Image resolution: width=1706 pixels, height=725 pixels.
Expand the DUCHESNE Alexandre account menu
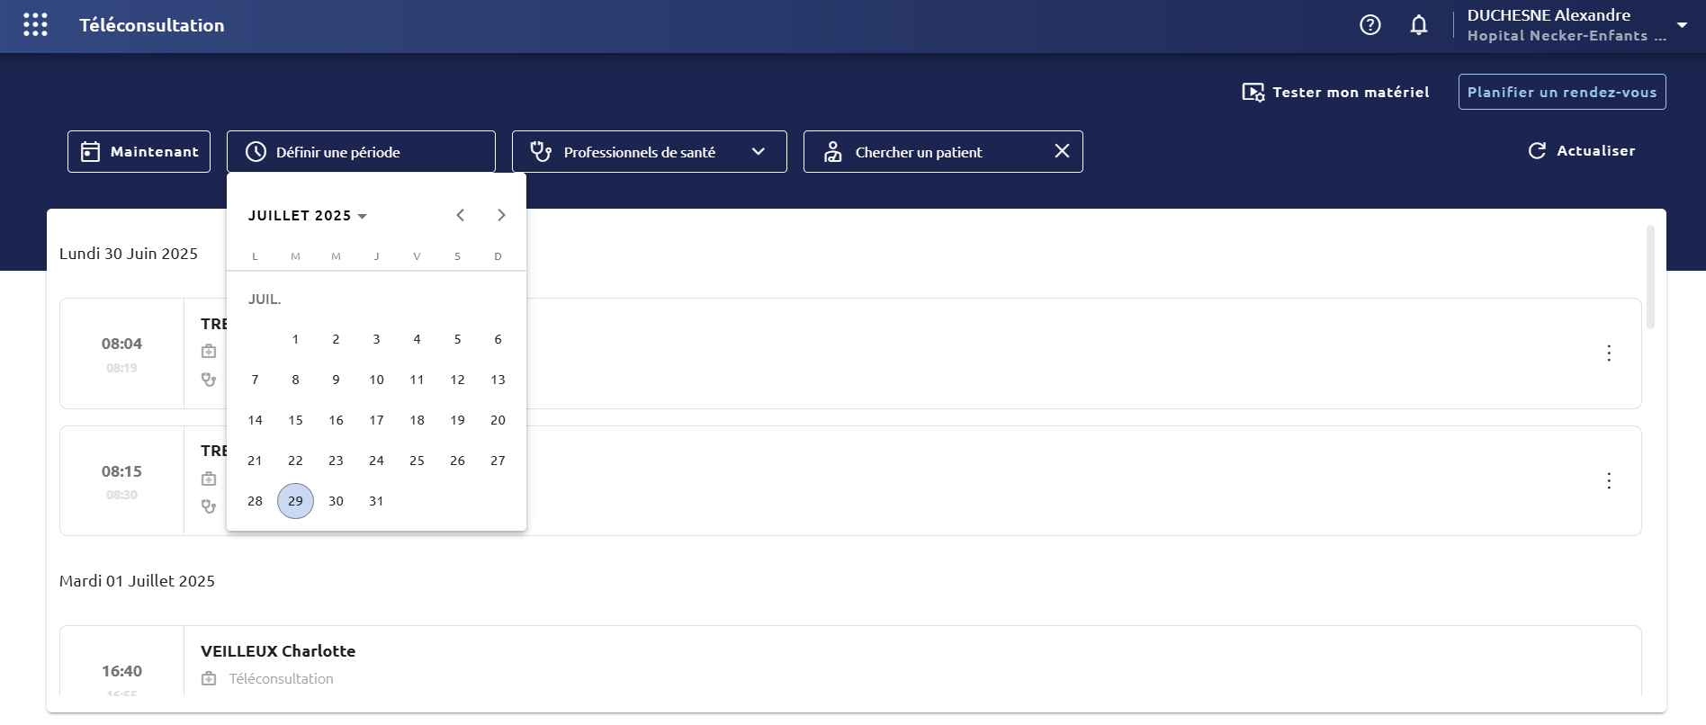pos(1681,25)
